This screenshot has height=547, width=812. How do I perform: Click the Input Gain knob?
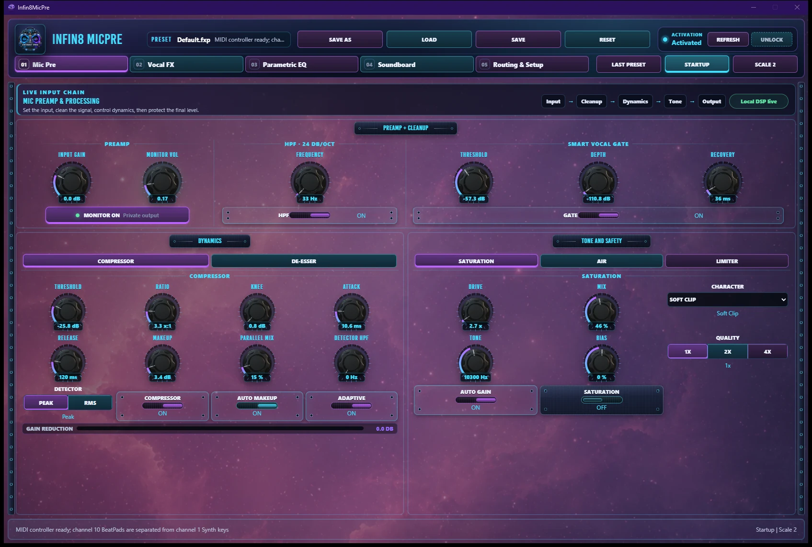point(72,181)
